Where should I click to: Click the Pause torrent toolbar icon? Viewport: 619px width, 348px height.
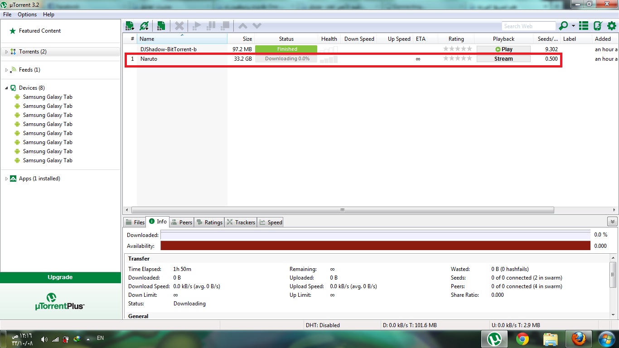[211, 26]
